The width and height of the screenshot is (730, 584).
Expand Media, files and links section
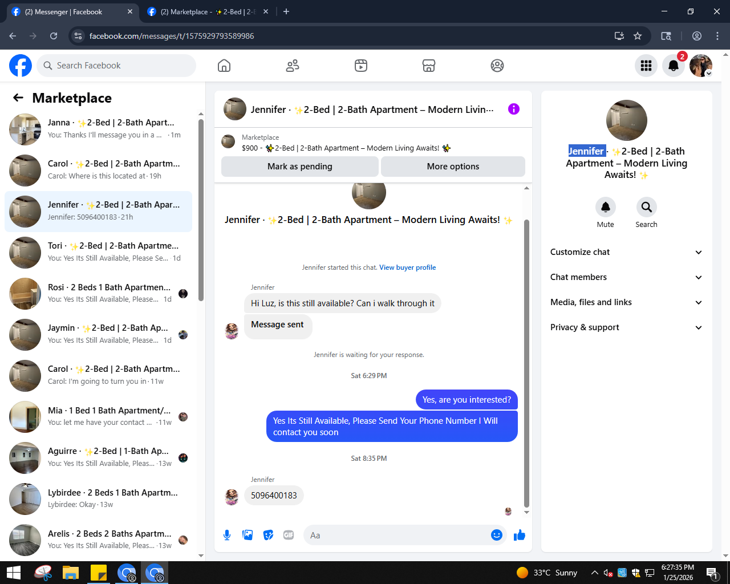click(x=626, y=302)
